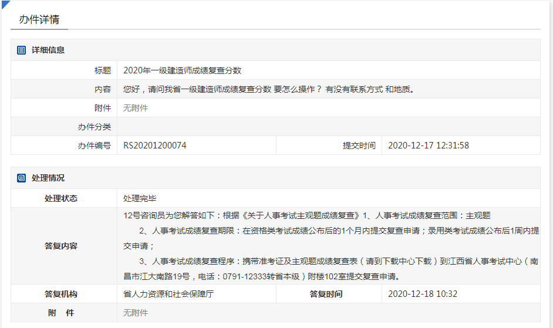The image size is (553, 328).
Task: Click the 处理情况 section icon
Action: click(x=22, y=178)
